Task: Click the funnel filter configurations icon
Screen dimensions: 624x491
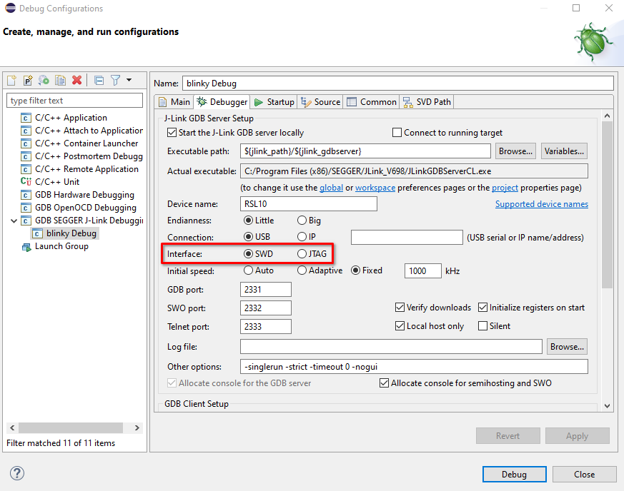Action: click(115, 81)
